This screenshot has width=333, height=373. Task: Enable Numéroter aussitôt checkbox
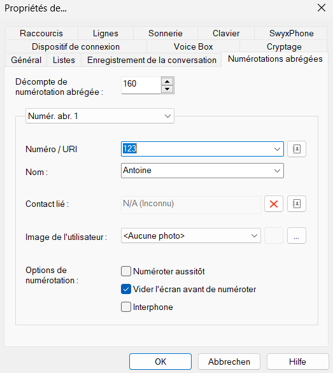click(126, 271)
